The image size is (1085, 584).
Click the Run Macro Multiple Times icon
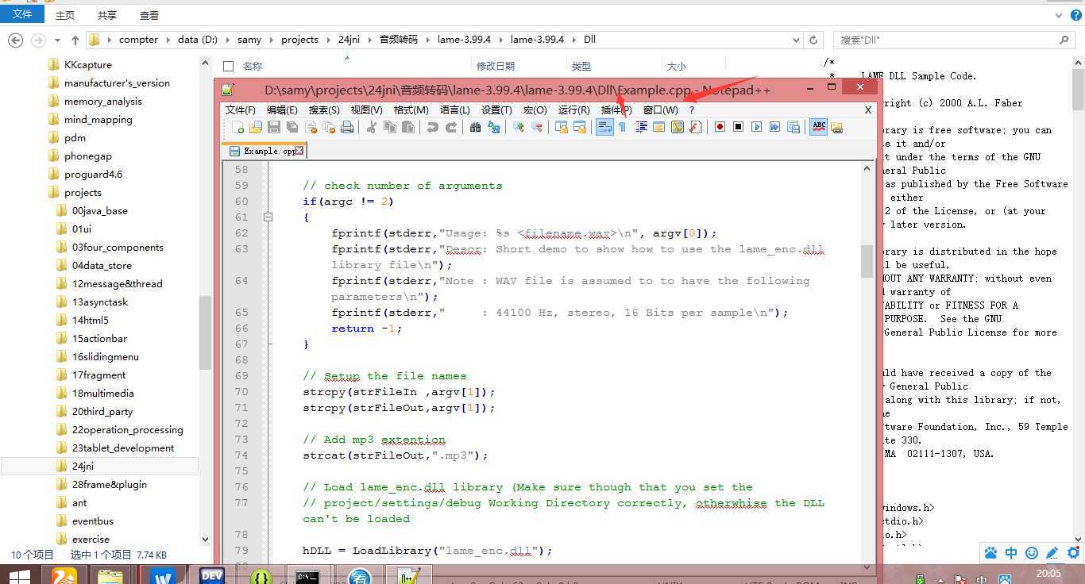pyautogui.click(x=774, y=127)
